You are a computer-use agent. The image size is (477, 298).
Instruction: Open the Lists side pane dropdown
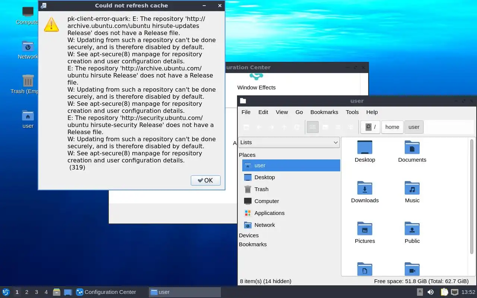[289, 142]
